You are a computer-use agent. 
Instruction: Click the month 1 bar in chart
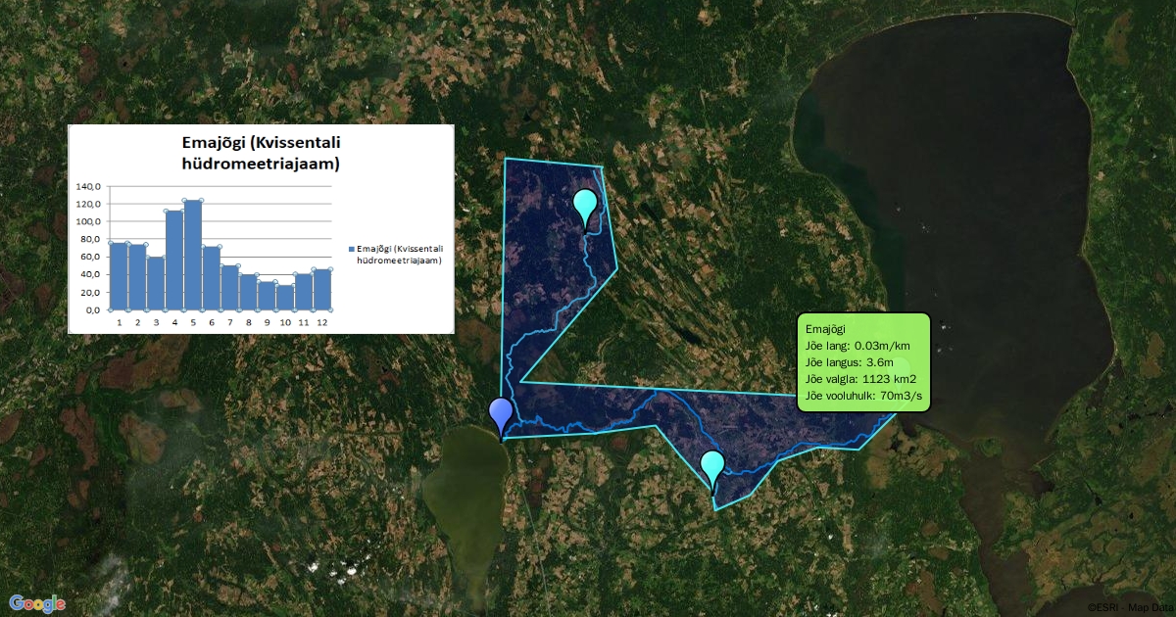click(119, 276)
